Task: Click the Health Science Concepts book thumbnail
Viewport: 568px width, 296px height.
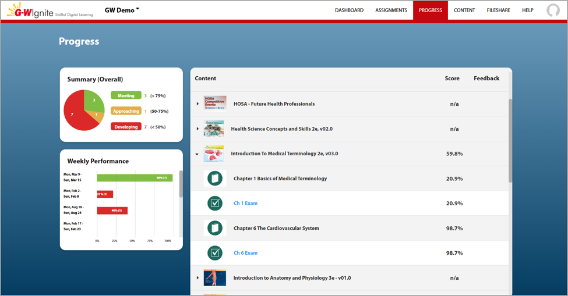Action: click(214, 129)
